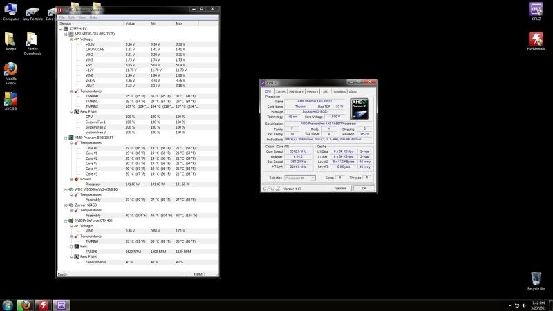Select the System Fan 2 row
The height and width of the screenshot is (311, 553).
[138, 127]
